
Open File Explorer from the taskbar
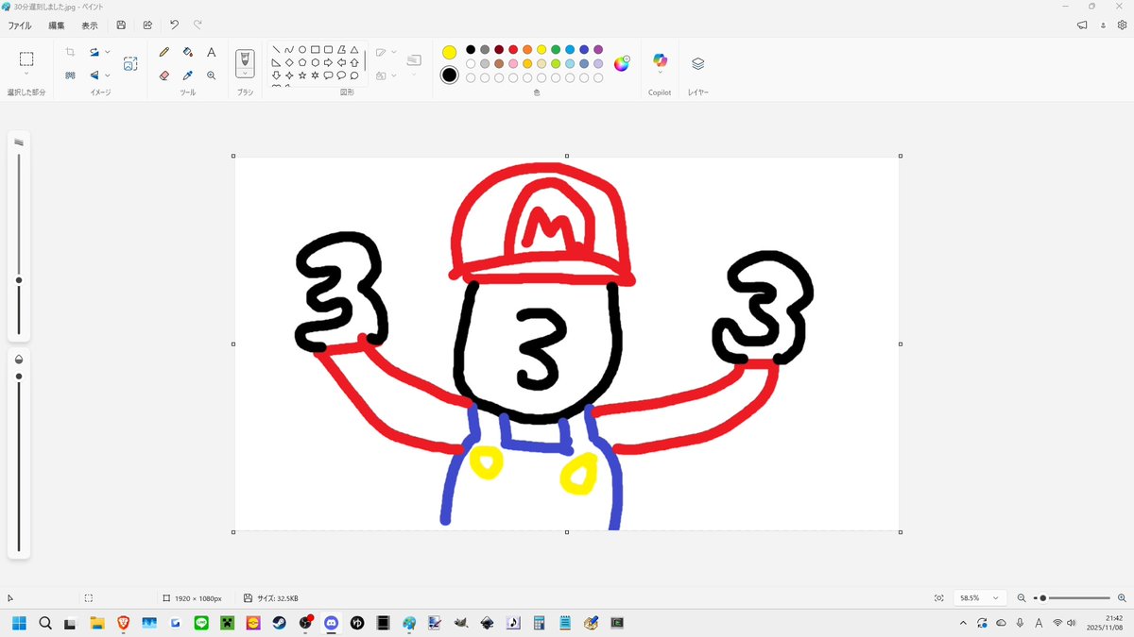tap(96, 623)
